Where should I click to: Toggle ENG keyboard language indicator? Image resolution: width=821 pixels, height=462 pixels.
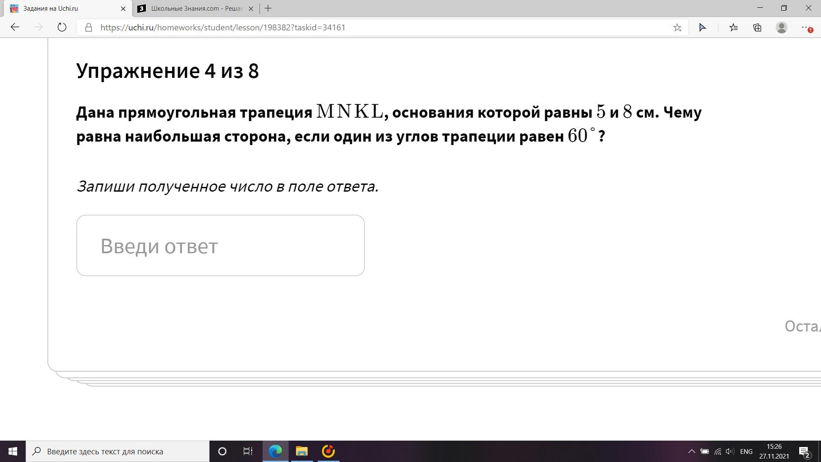[x=746, y=451]
